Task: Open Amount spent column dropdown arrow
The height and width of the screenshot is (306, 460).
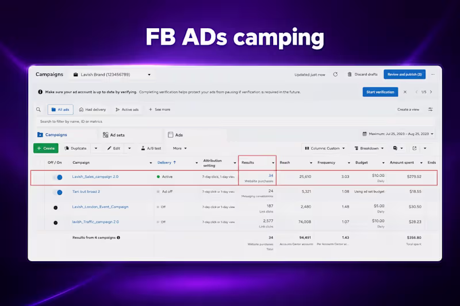Action: (x=421, y=163)
